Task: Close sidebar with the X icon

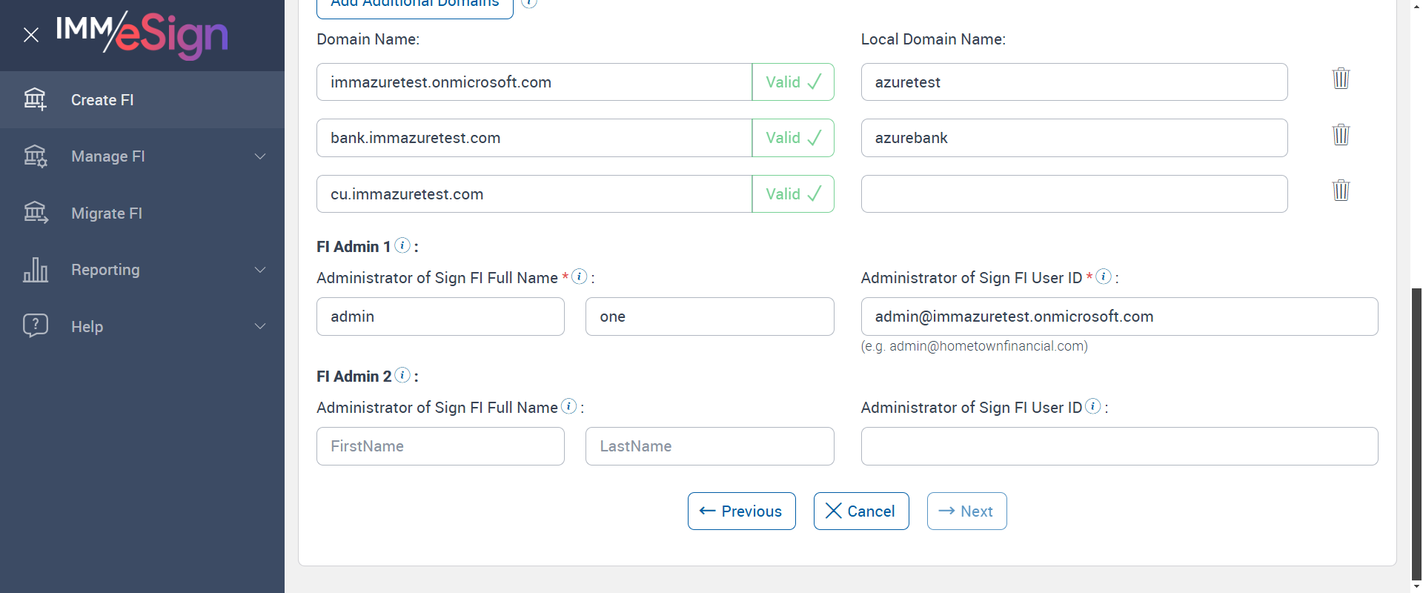Action: [x=31, y=35]
